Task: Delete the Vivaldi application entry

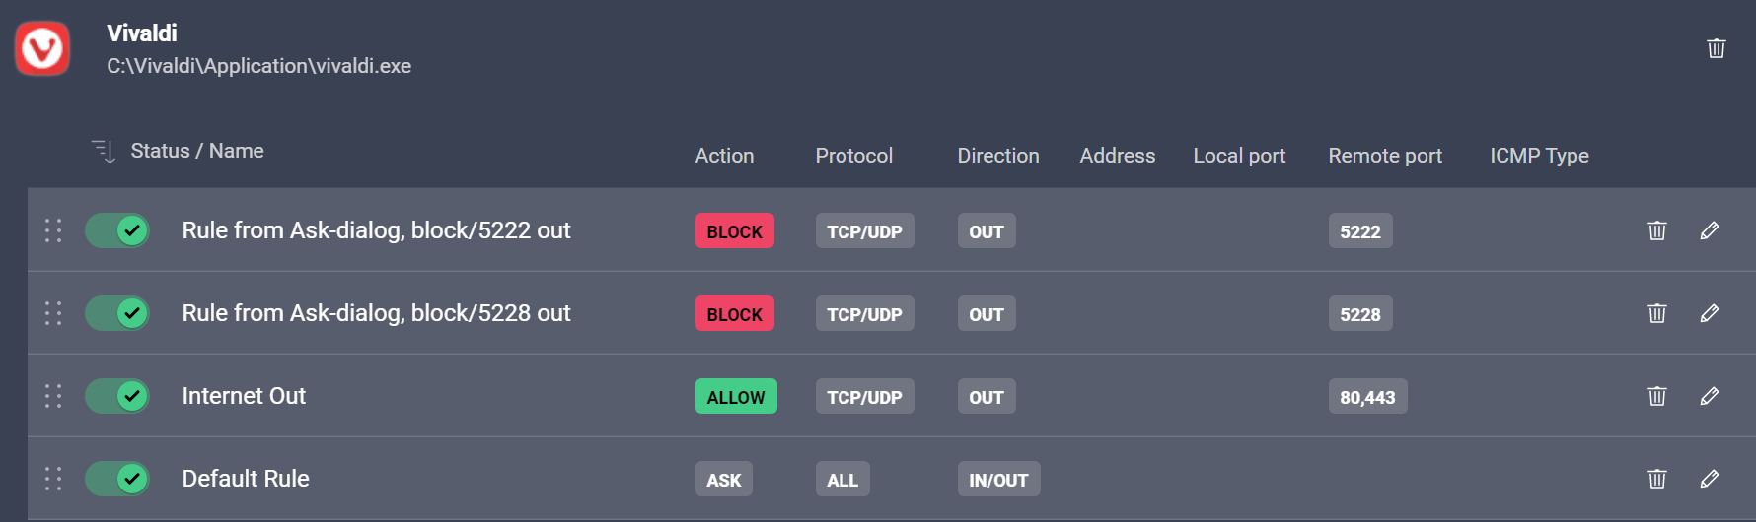Action: point(1716,48)
